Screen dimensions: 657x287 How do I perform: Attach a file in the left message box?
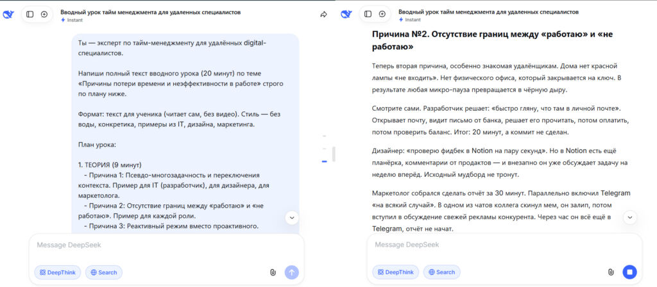[x=273, y=272]
